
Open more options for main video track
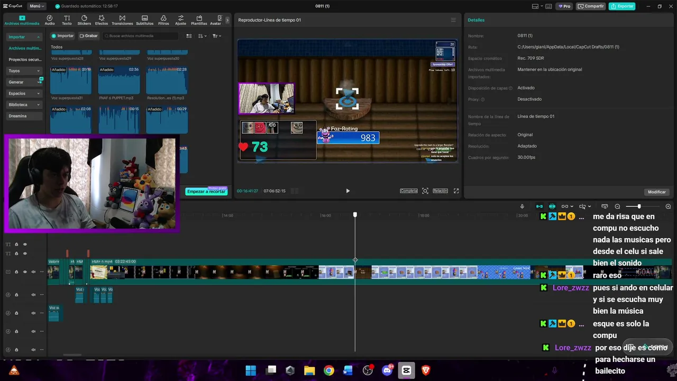point(42,272)
